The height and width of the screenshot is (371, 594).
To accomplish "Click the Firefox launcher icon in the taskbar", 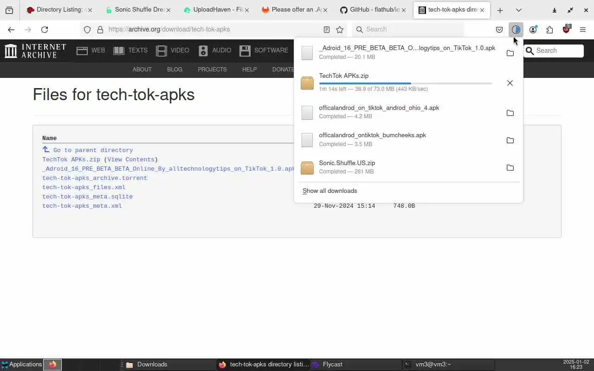I will pyautogui.click(x=52, y=365).
